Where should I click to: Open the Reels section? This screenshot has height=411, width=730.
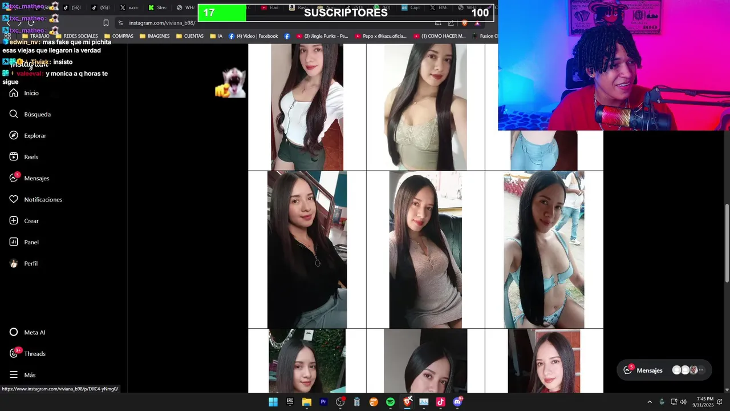coord(24,157)
